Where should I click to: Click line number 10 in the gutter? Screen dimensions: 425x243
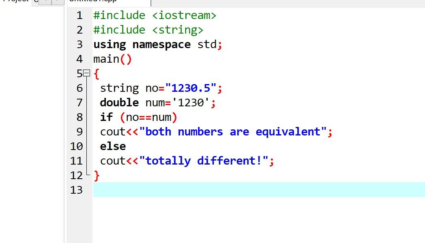coord(76,146)
